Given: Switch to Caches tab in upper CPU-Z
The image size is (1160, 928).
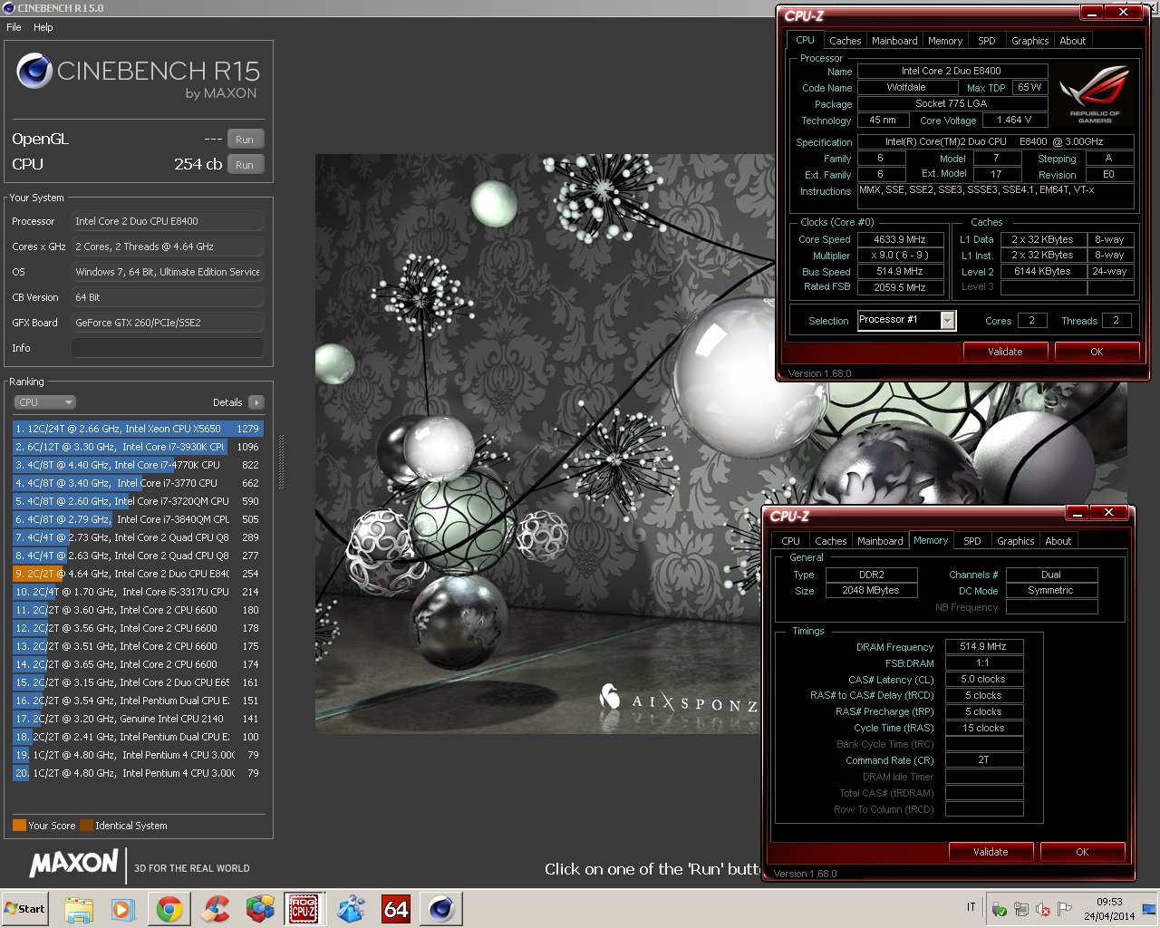Looking at the screenshot, I should pyautogui.click(x=846, y=41).
